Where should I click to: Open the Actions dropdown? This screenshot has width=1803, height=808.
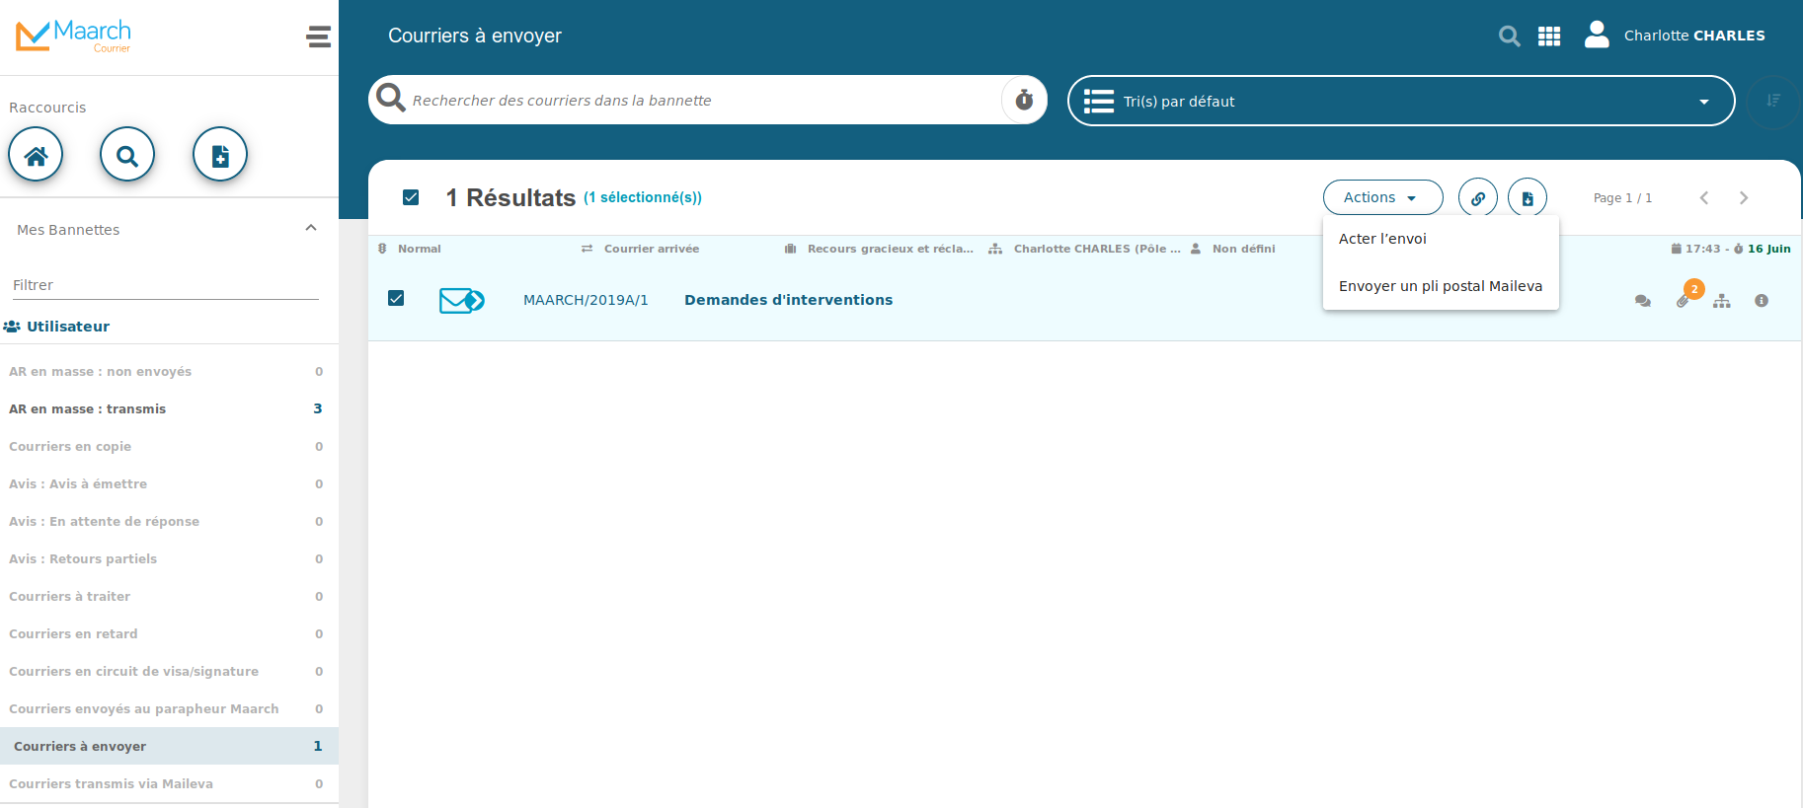point(1382,198)
